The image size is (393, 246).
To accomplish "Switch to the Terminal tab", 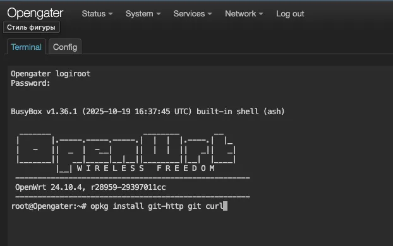I will (x=27, y=47).
